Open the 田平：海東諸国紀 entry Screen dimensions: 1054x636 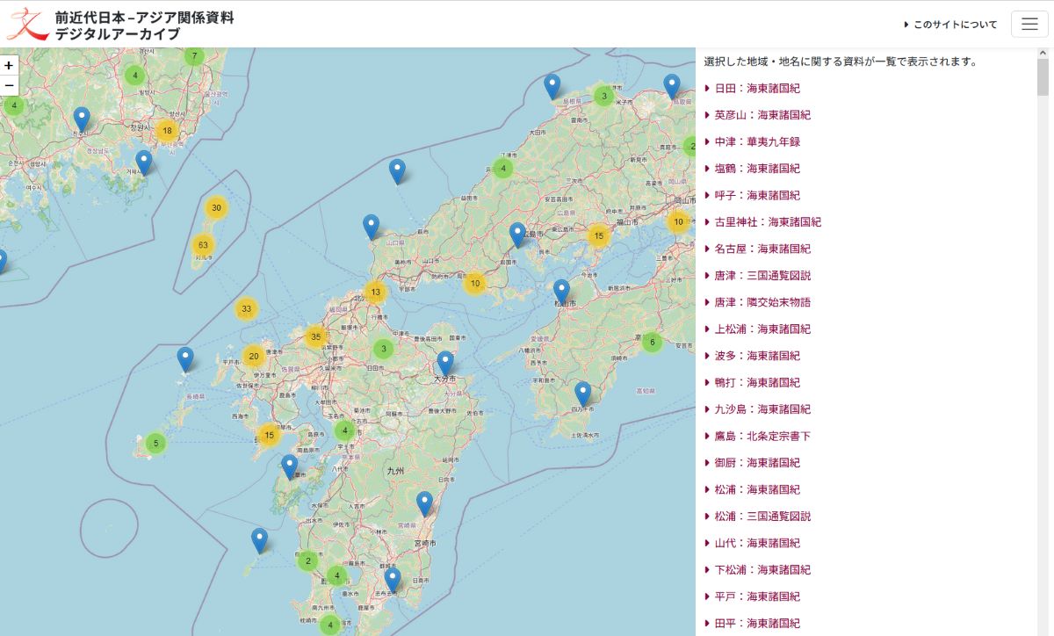pyautogui.click(x=757, y=624)
